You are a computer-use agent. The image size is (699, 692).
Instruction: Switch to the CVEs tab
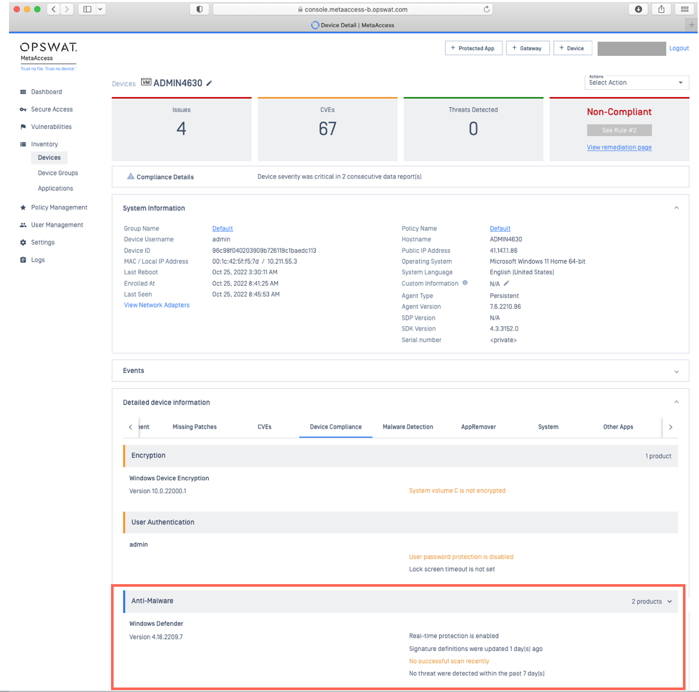pos(264,427)
